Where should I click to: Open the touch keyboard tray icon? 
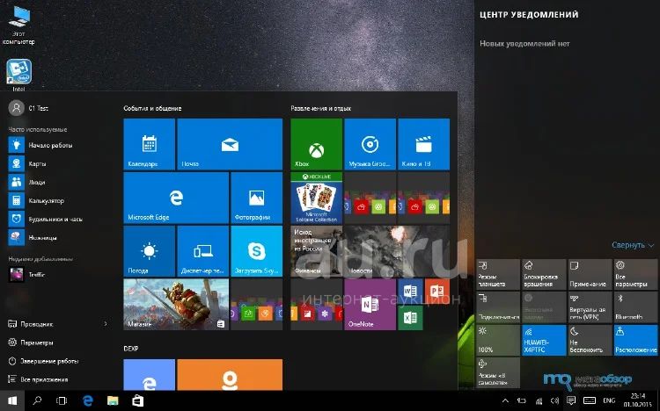[x=590, y=400]
